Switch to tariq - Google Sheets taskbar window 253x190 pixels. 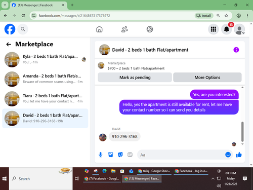(154, 171)
